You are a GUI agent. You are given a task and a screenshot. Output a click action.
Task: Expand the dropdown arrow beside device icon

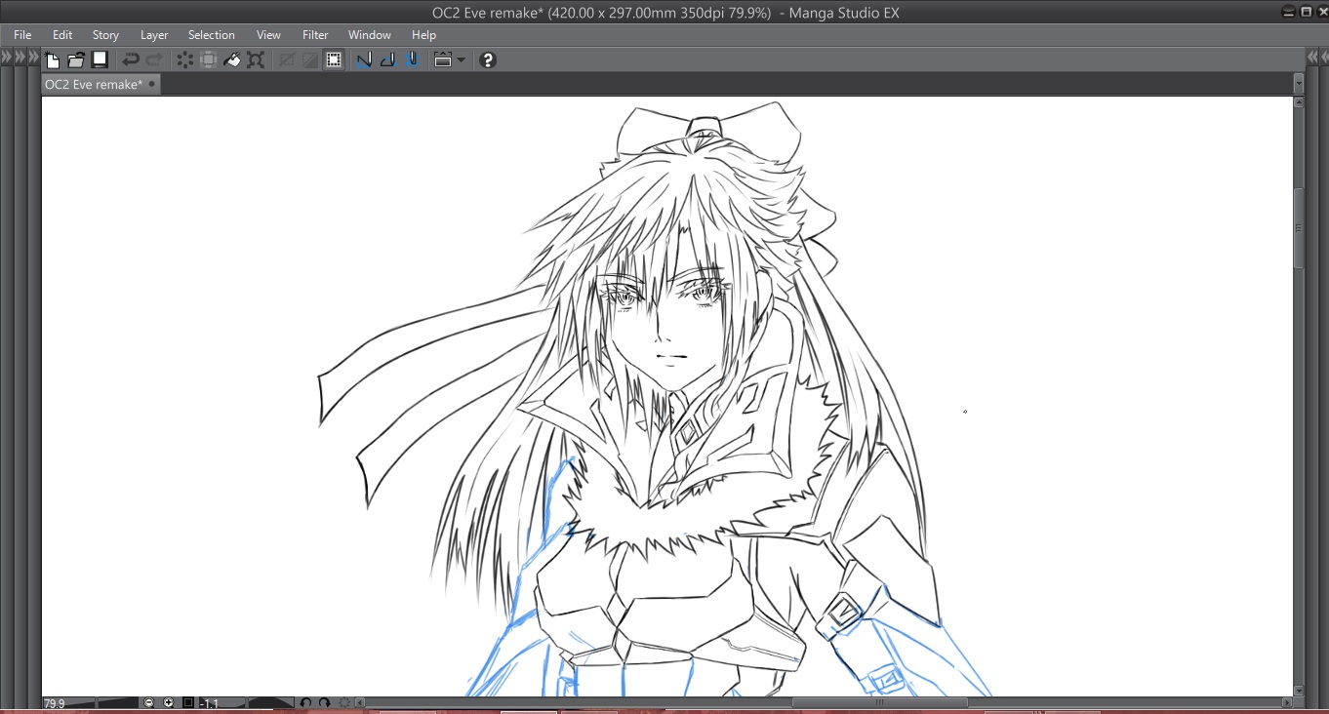click(462, 60)
